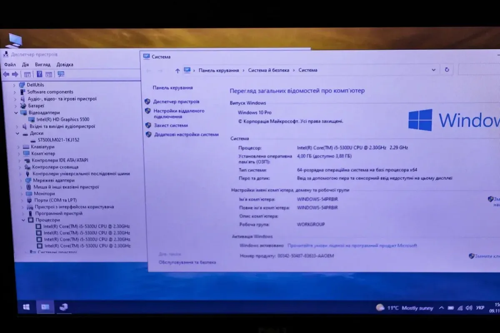The image size is (500, 333).
Task: Expand the Клавіатури category
Action: (18, 147)
